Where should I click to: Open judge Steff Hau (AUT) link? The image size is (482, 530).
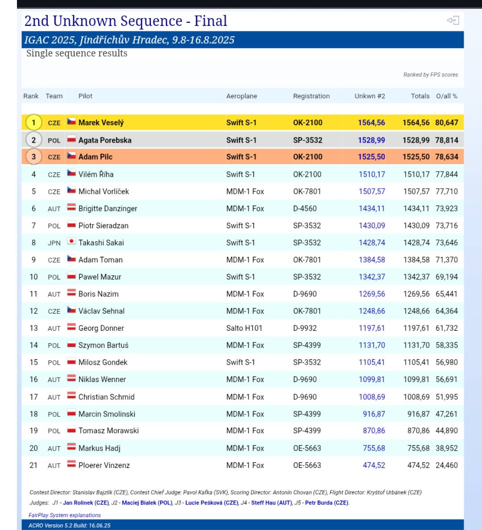click(271, 503)
